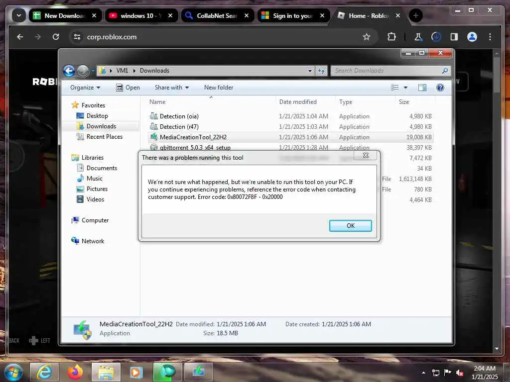This screenshot has width=510, height=382.
Task: Open the Windows Start menu
Action: tap(13, 372)
